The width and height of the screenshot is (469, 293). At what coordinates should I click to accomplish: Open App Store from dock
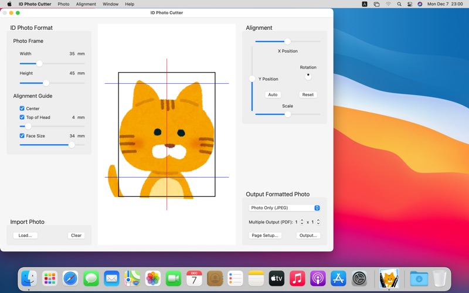(339, 278)
